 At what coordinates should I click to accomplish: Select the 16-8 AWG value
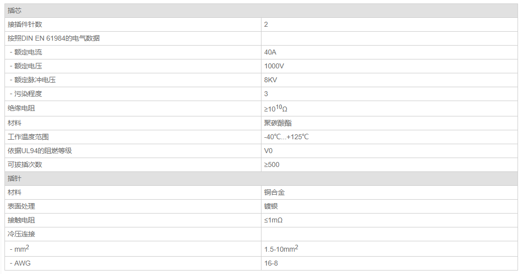(271, 263)
